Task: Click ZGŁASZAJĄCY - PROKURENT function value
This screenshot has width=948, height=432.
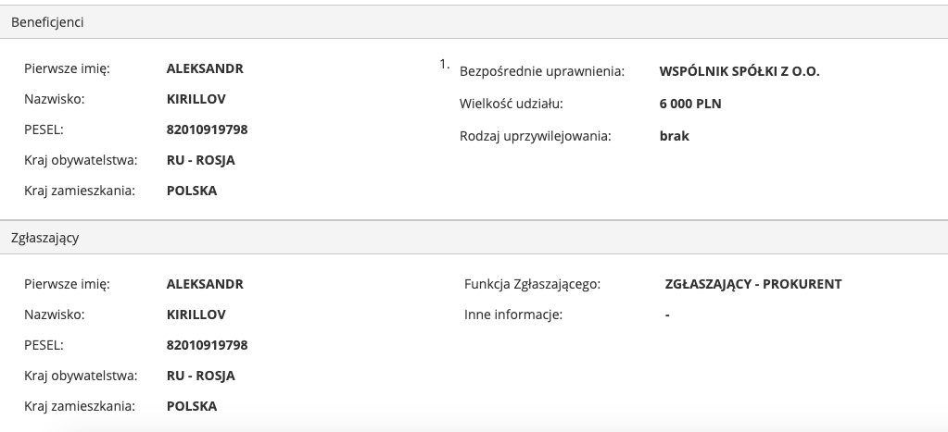Action: (x=747, y=284)
